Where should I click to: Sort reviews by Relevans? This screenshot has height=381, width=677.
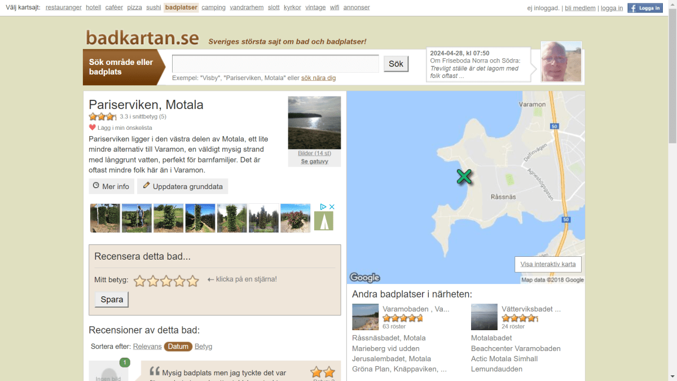pyautogui.click(x=147, y=347)
